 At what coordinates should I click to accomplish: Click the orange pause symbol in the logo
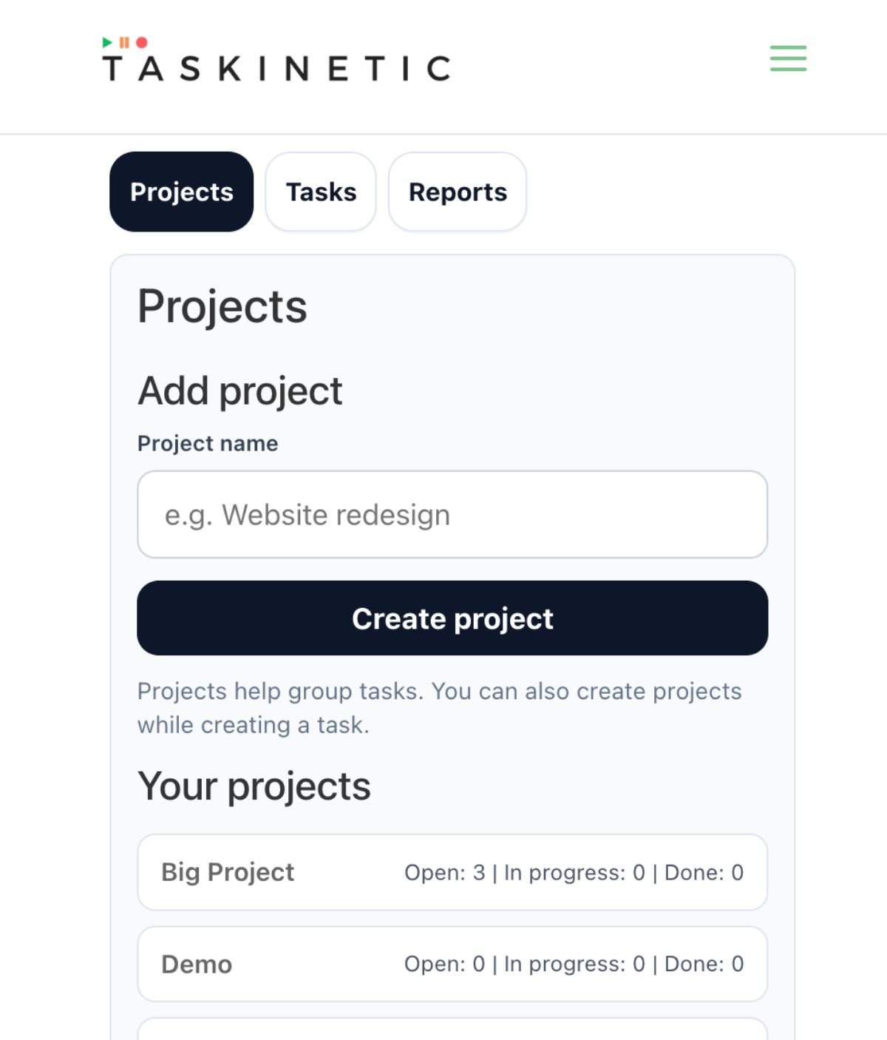coord(124,42)
